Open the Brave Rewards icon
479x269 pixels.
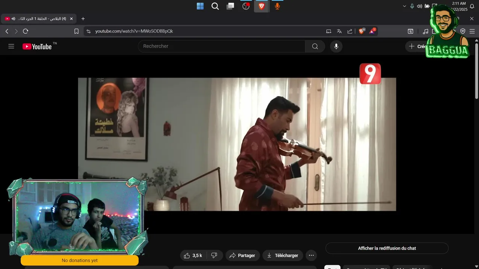(372, 31)
